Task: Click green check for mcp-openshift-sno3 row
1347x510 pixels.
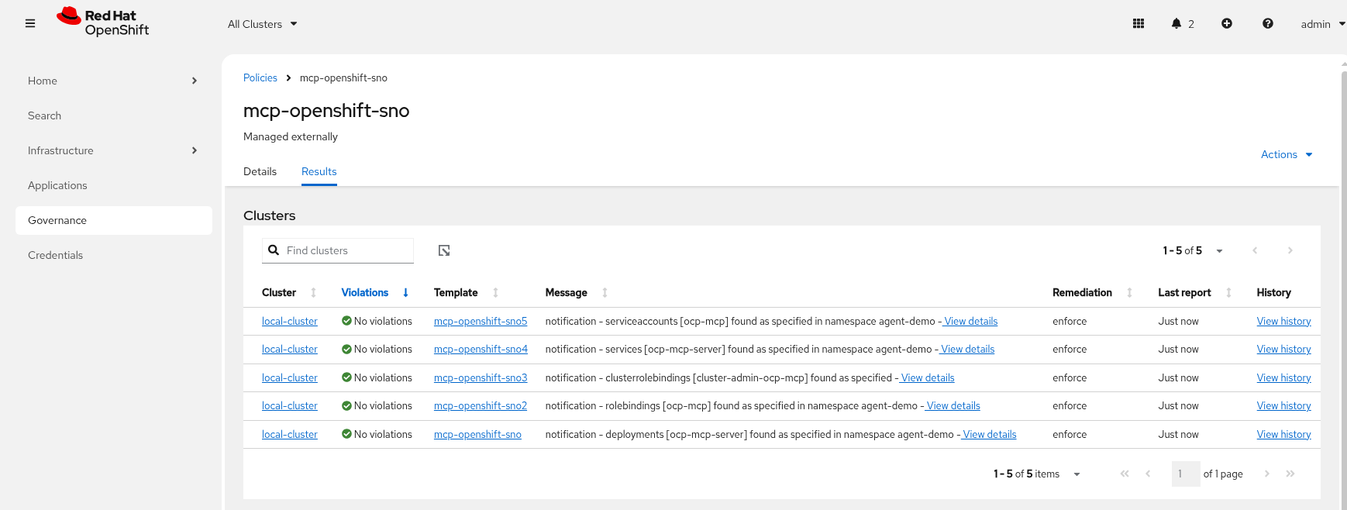Action: 346,377
